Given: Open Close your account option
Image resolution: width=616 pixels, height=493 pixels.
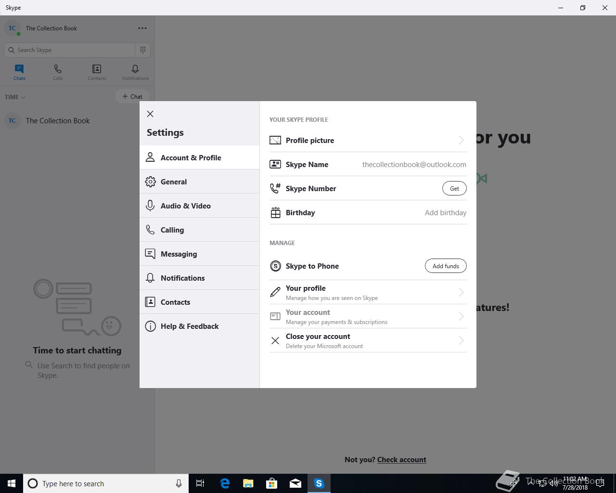Looking at the screenshot, I should (x=368, y=340).
